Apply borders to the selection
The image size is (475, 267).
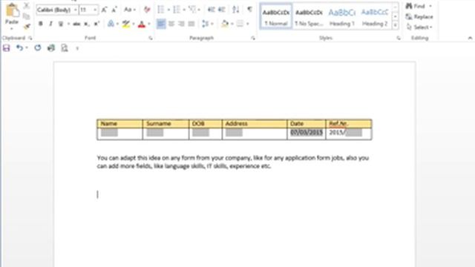point(240,24)
